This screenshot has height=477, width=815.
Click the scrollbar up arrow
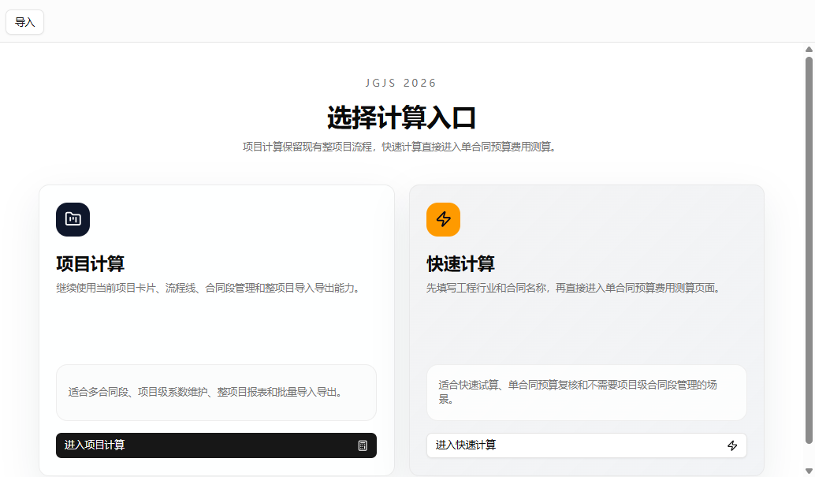pyautogui.click(x=809, y=49)
